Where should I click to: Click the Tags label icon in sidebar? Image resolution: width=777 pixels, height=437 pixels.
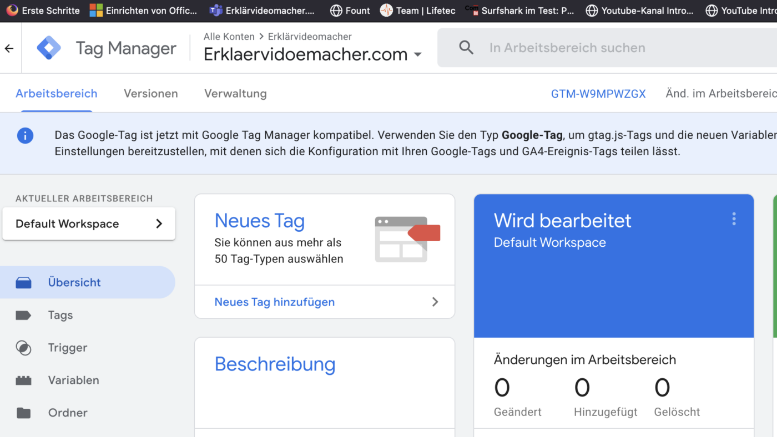[23, 316]
